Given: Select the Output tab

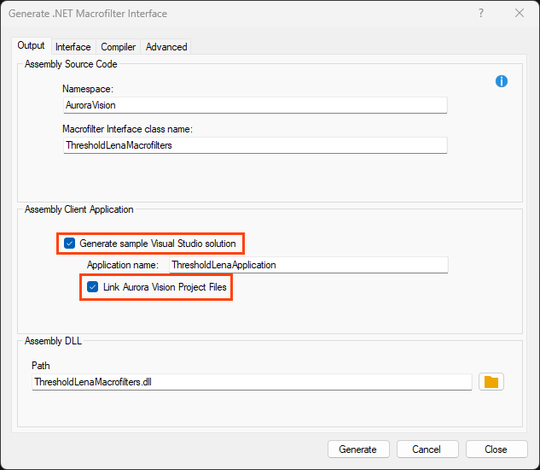Looking at the screenshot, I should (x=32, y=46).
